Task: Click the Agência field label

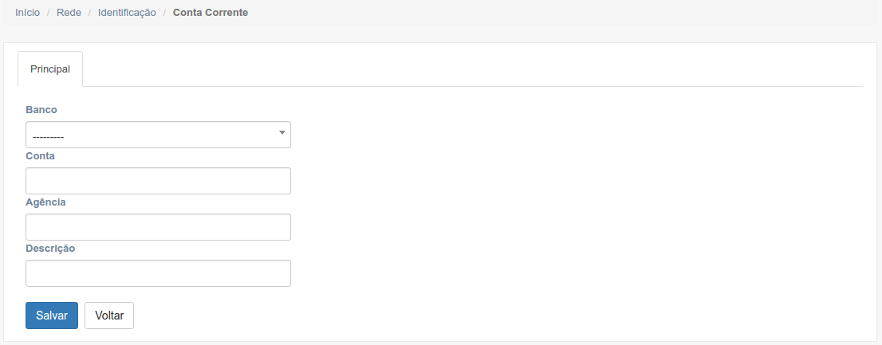Action: [45, 202]
